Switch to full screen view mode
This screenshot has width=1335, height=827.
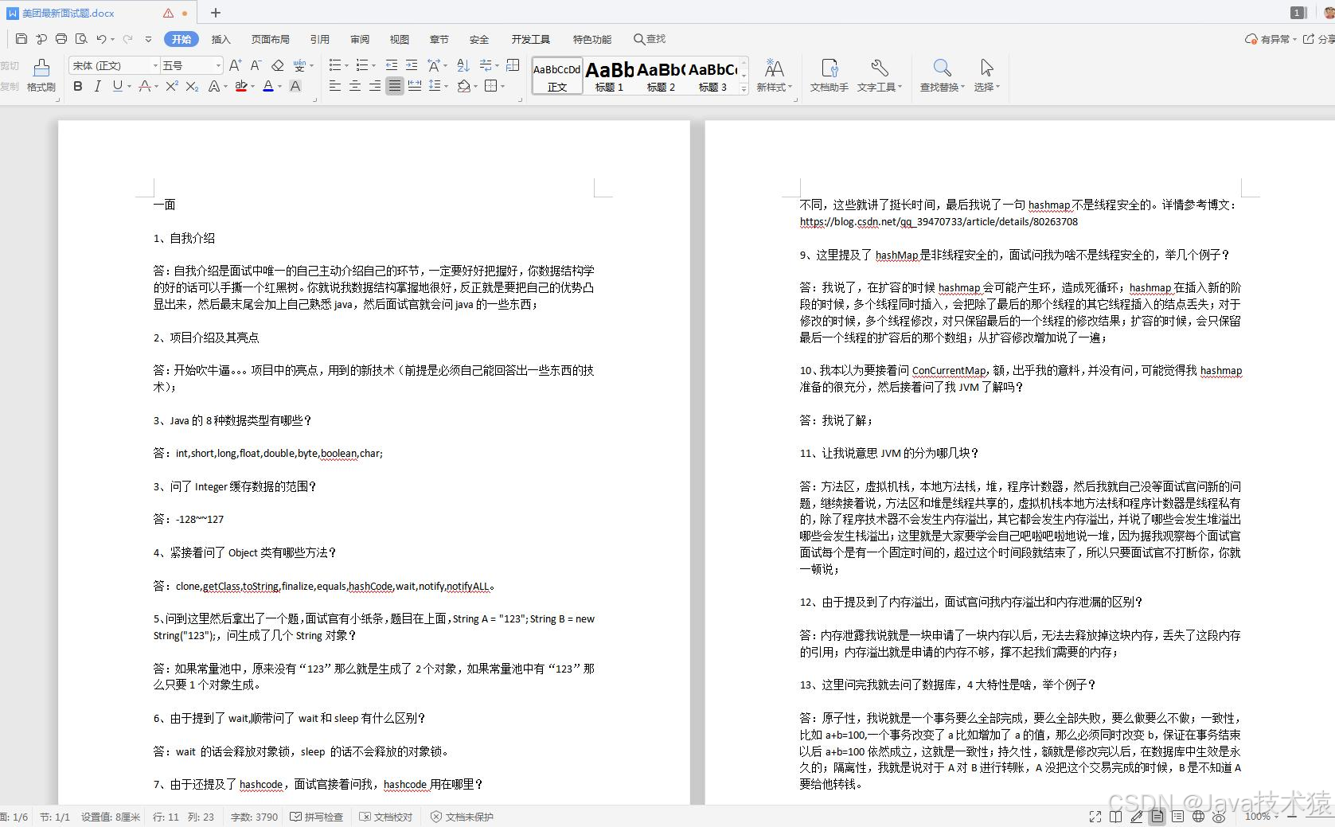(x=1095, y=817)
